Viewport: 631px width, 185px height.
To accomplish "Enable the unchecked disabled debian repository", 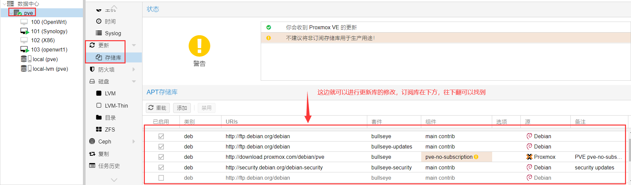I will [x=161, y=178].
